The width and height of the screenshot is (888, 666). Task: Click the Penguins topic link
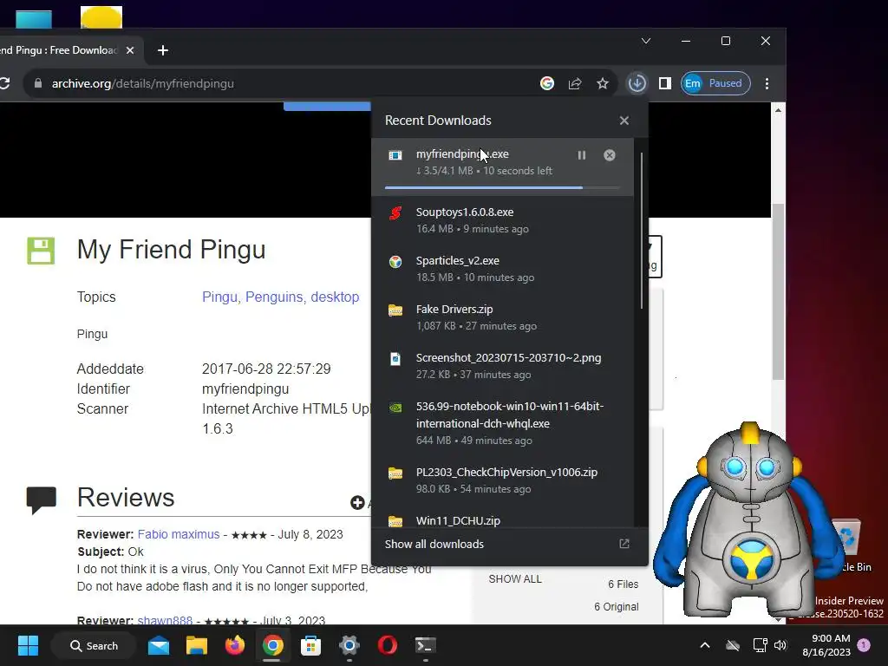[274, 297]
